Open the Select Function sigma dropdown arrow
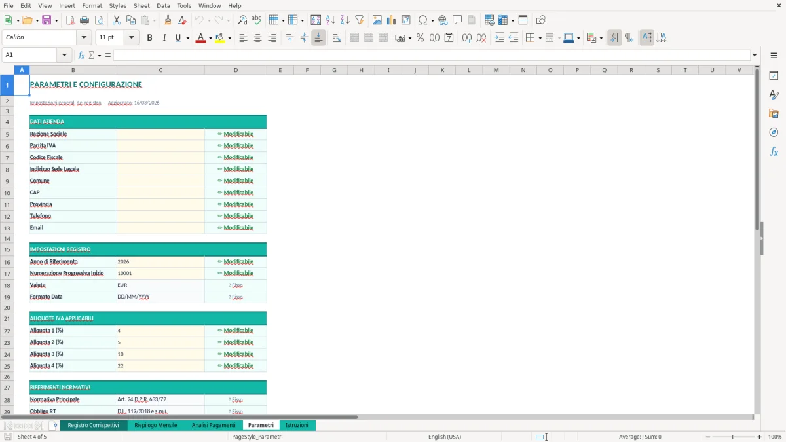The height and width of the screenshot is (442, 786). point(100,55)
